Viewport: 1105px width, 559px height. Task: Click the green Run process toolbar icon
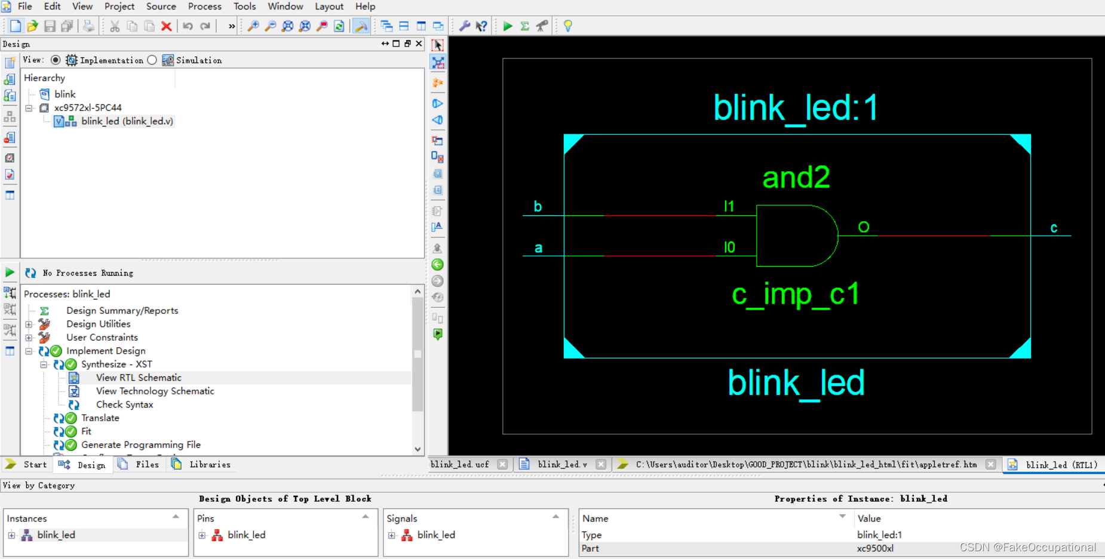click(507, 26)
